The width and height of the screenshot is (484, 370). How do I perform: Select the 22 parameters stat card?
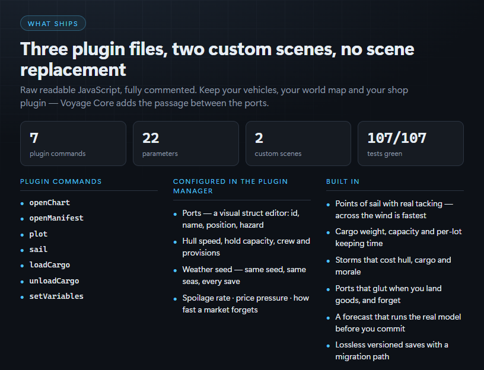click(186, 143)
